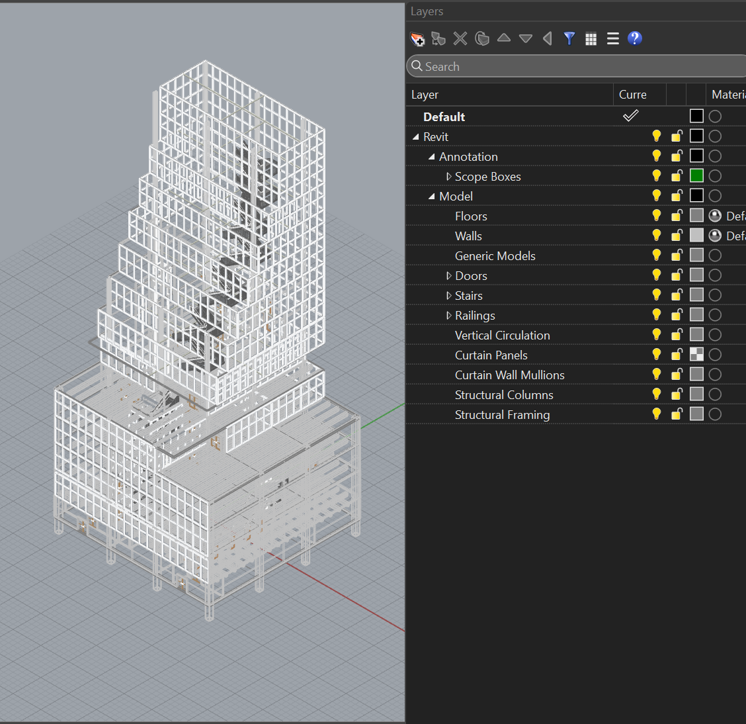Duplicate the selected layer
746x724 pixels.
tap(482, 38)
